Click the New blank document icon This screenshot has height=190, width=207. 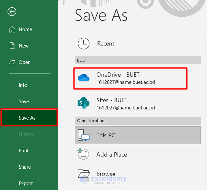[12, 46]
